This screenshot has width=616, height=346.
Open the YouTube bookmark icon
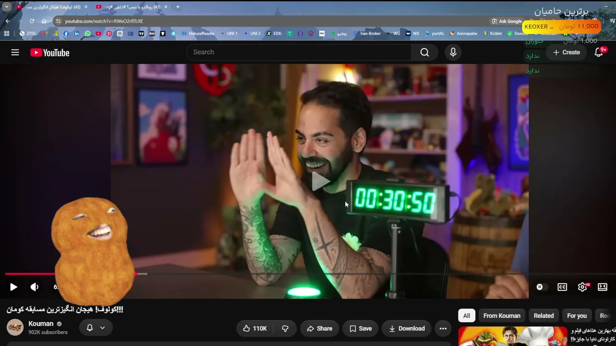[x=98, y=34]
